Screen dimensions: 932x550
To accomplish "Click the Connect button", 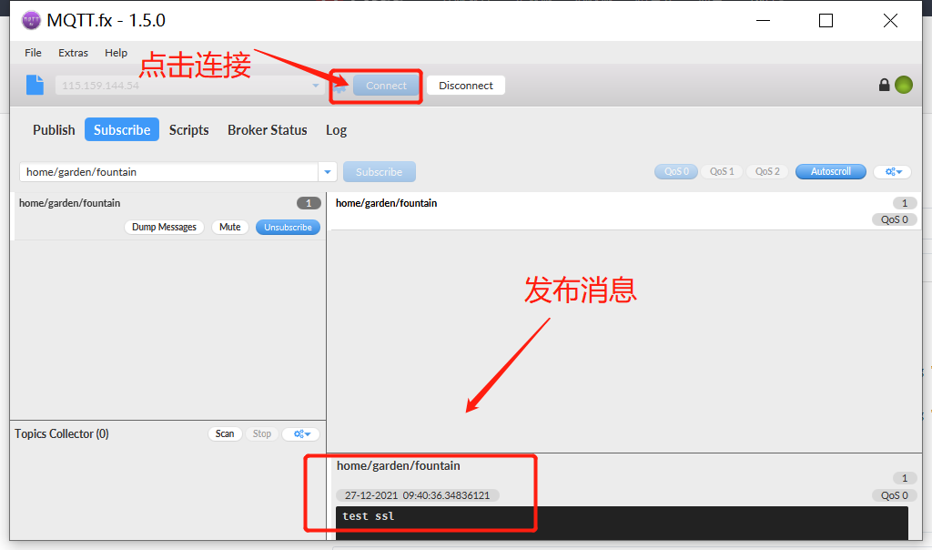I will tap(386, 86).
